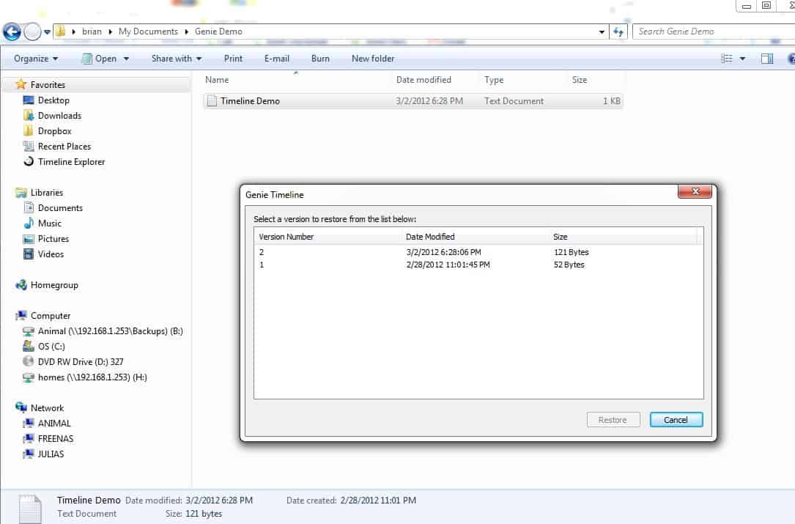Click the file thumbnail in details pane

coord(30,509)
